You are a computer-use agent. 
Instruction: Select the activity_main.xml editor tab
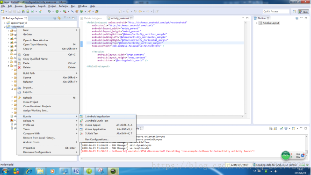(x=120, y=18)
